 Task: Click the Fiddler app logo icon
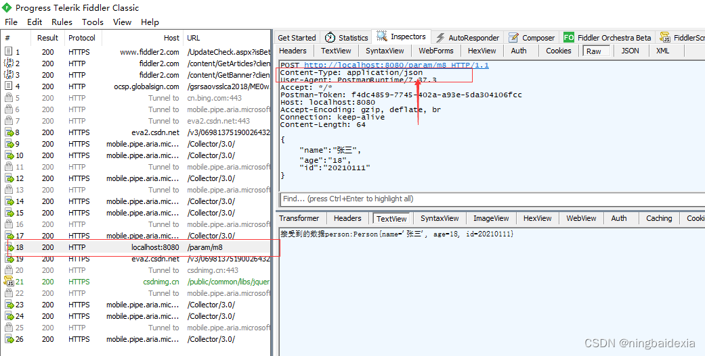pos(7,7)
